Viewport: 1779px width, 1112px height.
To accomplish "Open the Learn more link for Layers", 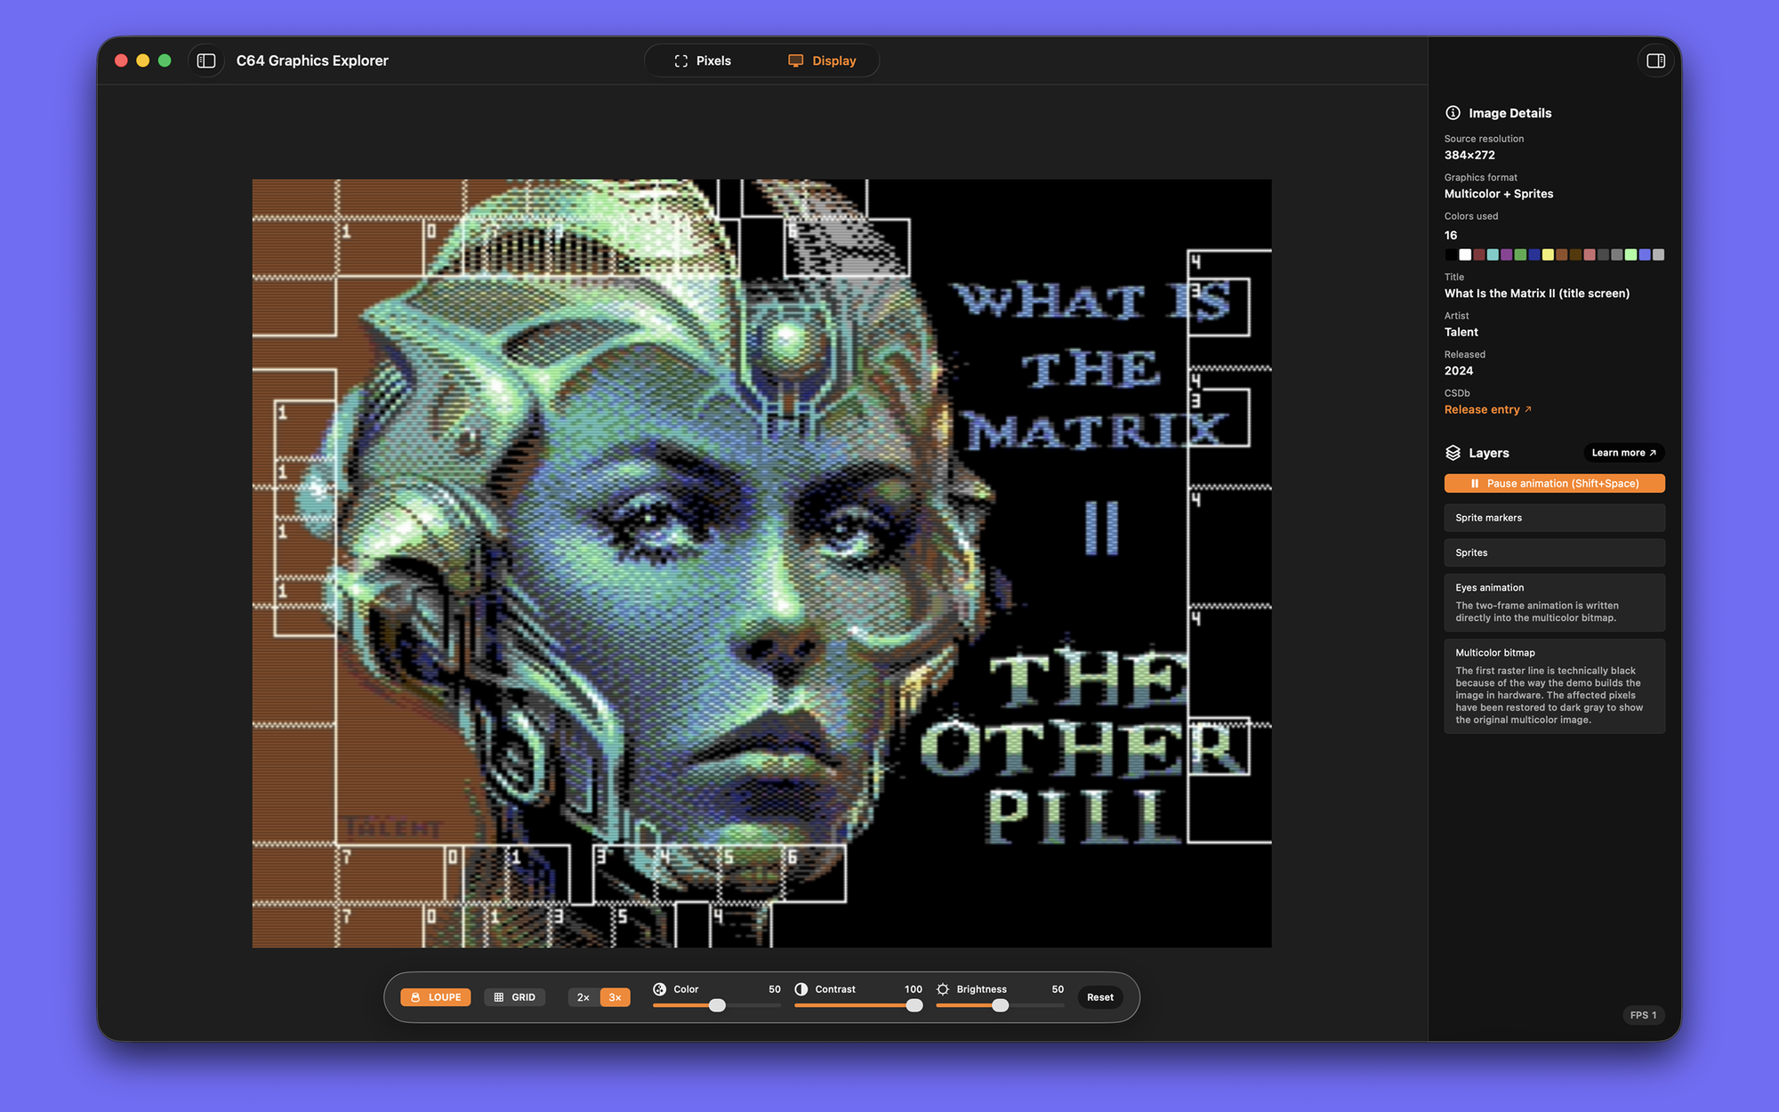I will coord(1623,453).
